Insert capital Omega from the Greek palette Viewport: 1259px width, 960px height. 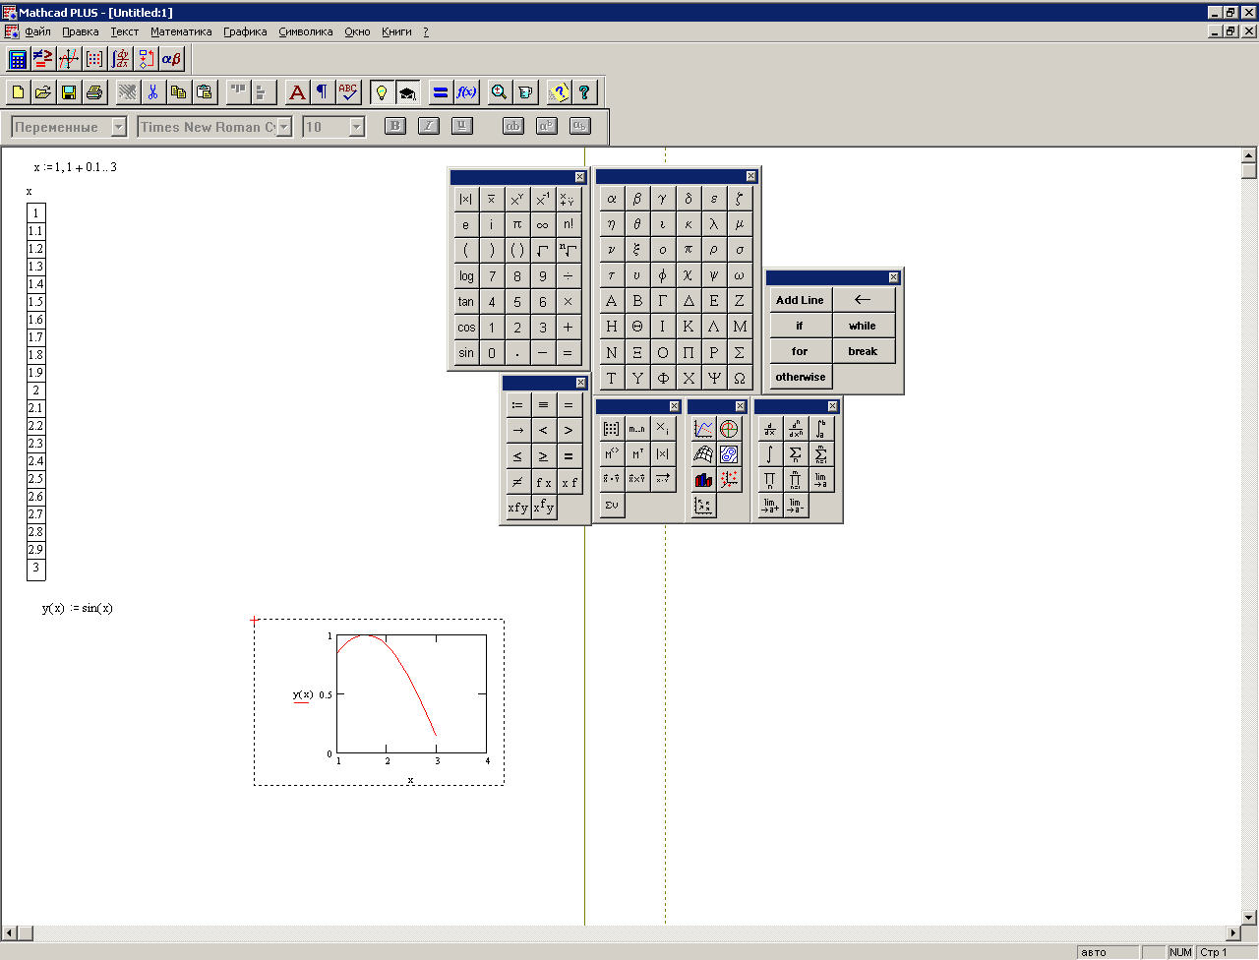click(739, 377)
